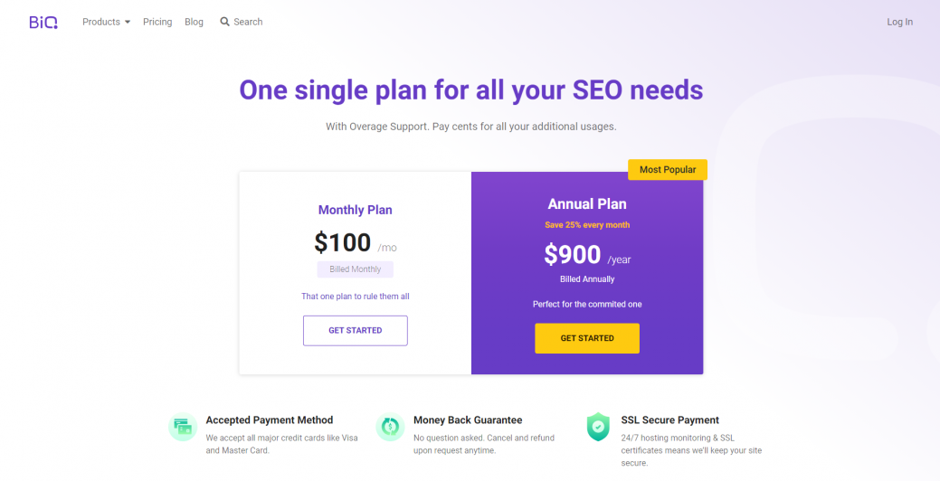Expand the Products dropdown arrow

(127, 23)
